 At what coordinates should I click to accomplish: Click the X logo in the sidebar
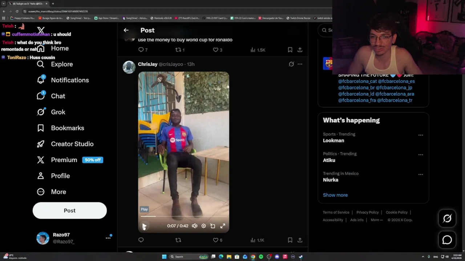tap(41, 30)
